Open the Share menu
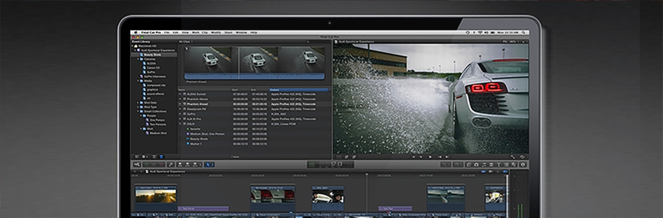The image size is (663, 218). pyautogui.click(x=229, y=33)
